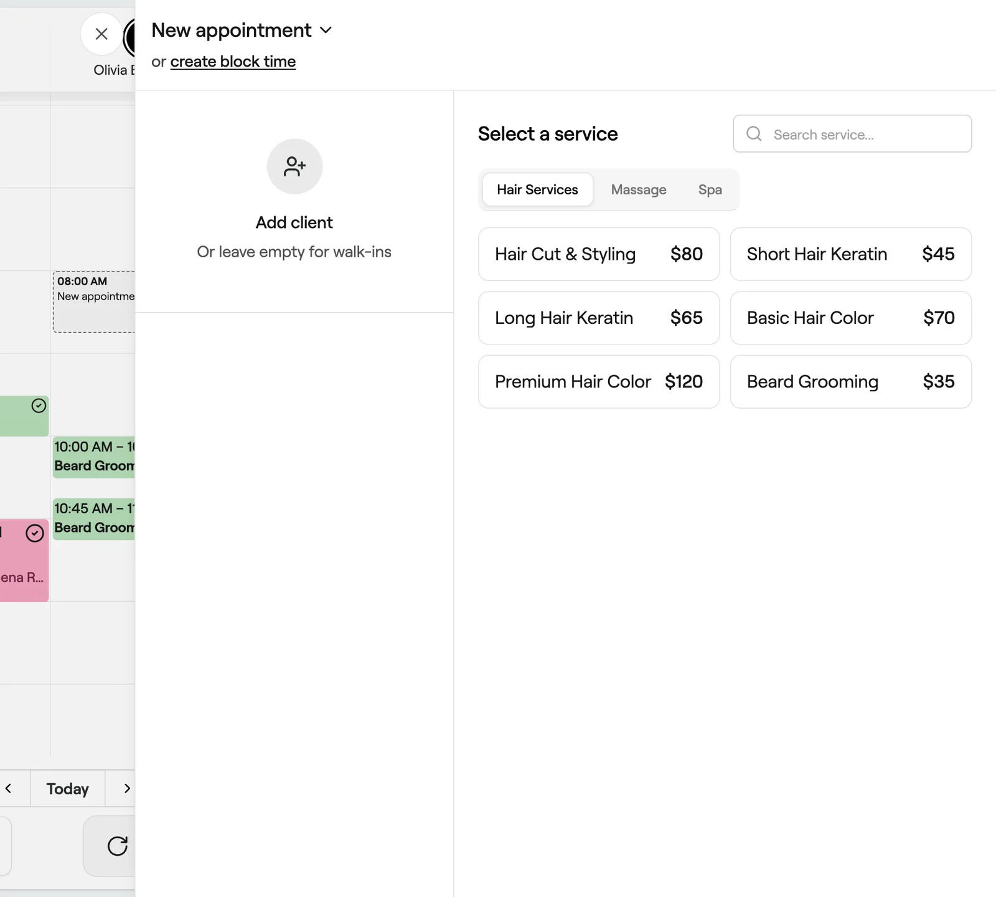This screenshot has height=897, width=996.
Task: Click the calendar refresh icon
Action: click(x=118, y=845)
